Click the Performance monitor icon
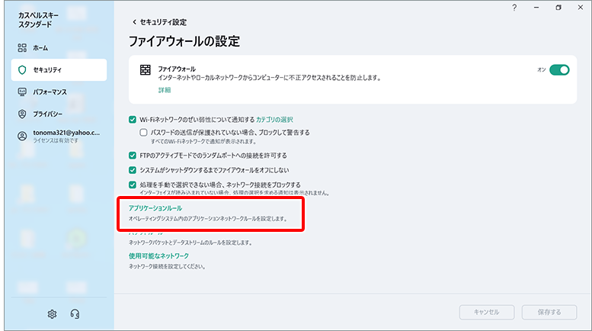592x331 pixels. point(22,92)
